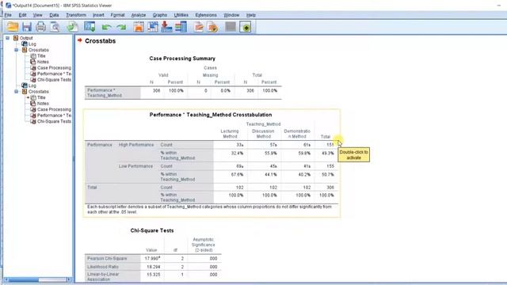Open the Edit menu
Image resolution: width=507 pixels, height=285 pixels.
(22, 15)
